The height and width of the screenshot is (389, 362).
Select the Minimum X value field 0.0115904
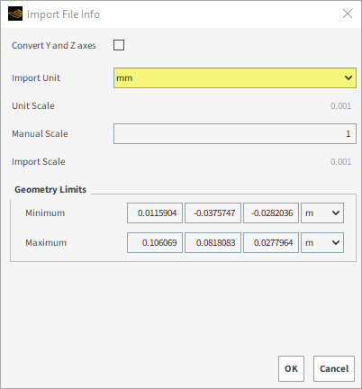click(x=155, y=213)
